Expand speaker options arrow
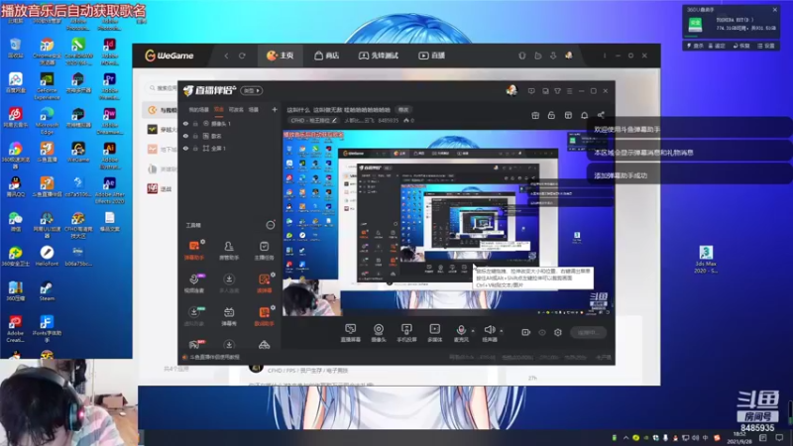Screen dimensions: 793x446 pyautogui.click(x=502, y=331)
